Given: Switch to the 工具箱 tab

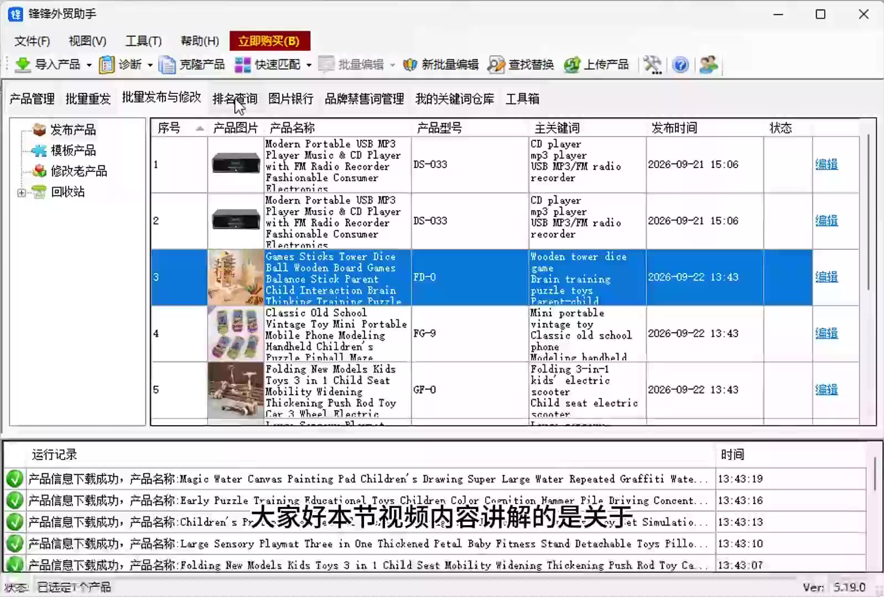Looking at the screenshot, I should [x=523, y=99].
